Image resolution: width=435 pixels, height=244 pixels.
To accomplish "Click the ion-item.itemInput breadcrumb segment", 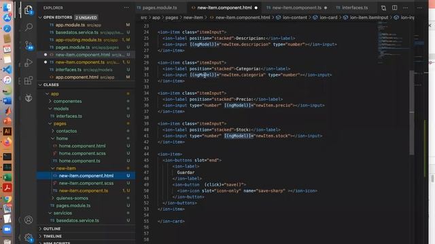I will (366, 18).
